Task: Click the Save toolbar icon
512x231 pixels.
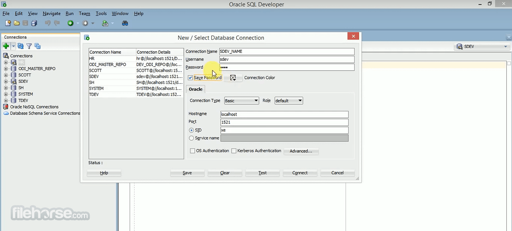Action: tap(25, 23)
